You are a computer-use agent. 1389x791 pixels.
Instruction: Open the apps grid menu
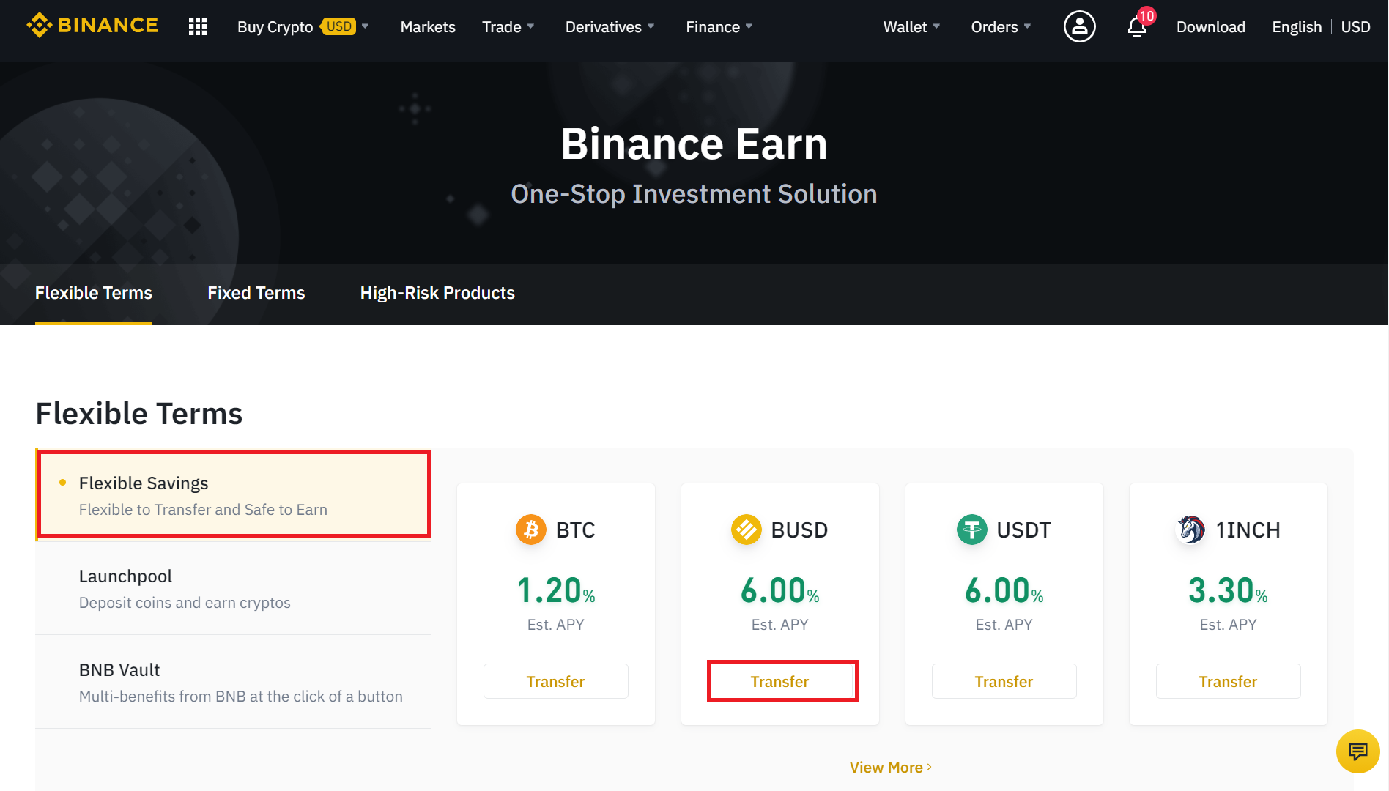(198, 27)
